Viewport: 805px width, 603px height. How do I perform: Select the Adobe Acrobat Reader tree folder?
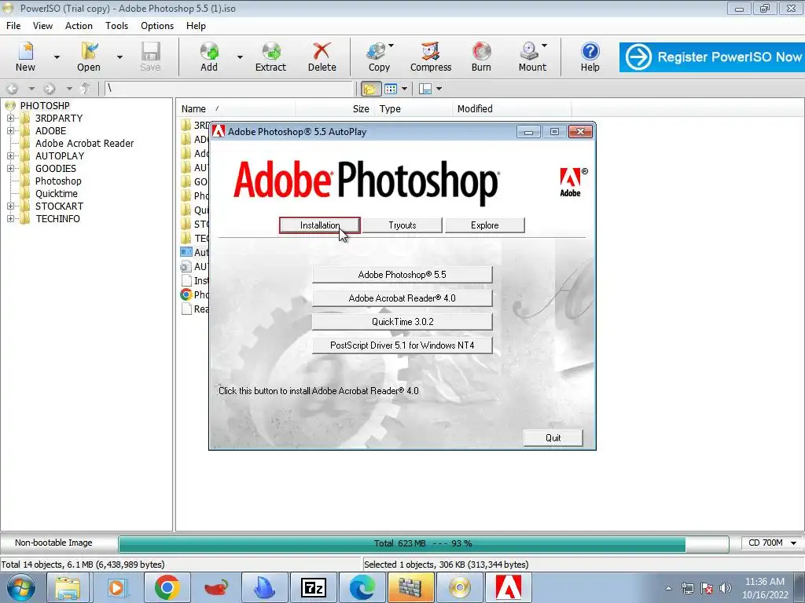84,144
